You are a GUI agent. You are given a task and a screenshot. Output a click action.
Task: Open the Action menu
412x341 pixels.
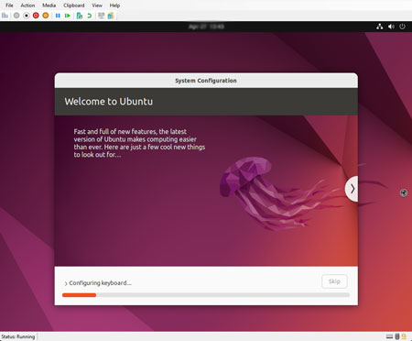[27, 5]
